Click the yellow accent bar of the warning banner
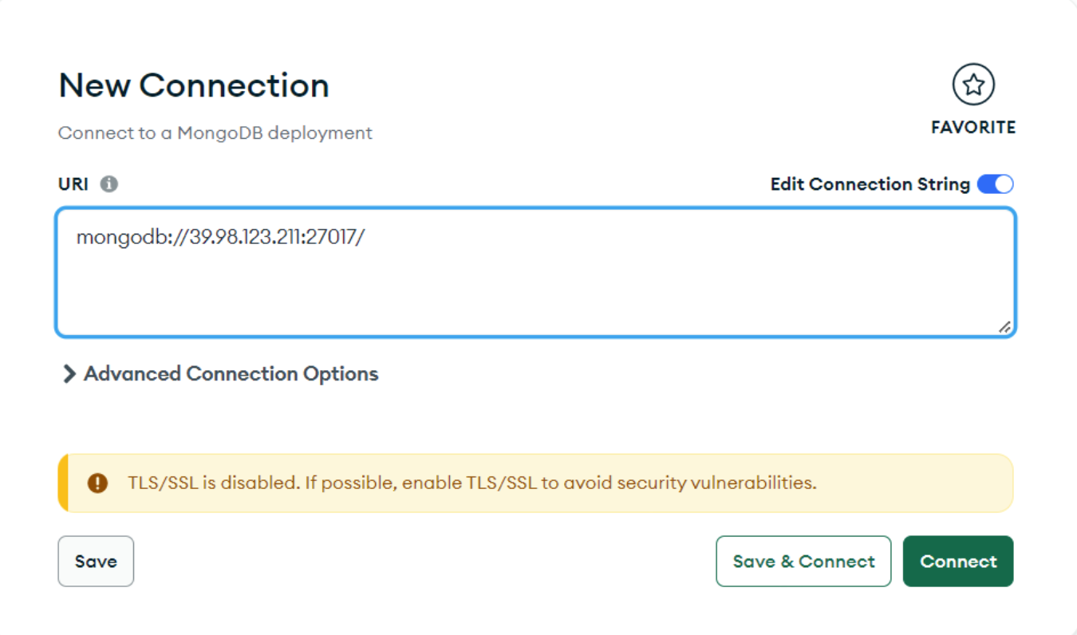The width and height of the screenshot is (1077, 635). [x=63, y=483]
